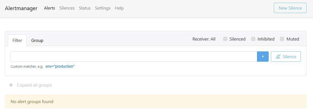Screen dimensions: 313x112
Task: Click the New Silence button
Action: click(x=290, y=8)
